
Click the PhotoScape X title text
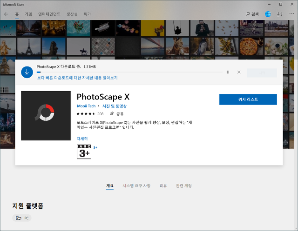103,97
